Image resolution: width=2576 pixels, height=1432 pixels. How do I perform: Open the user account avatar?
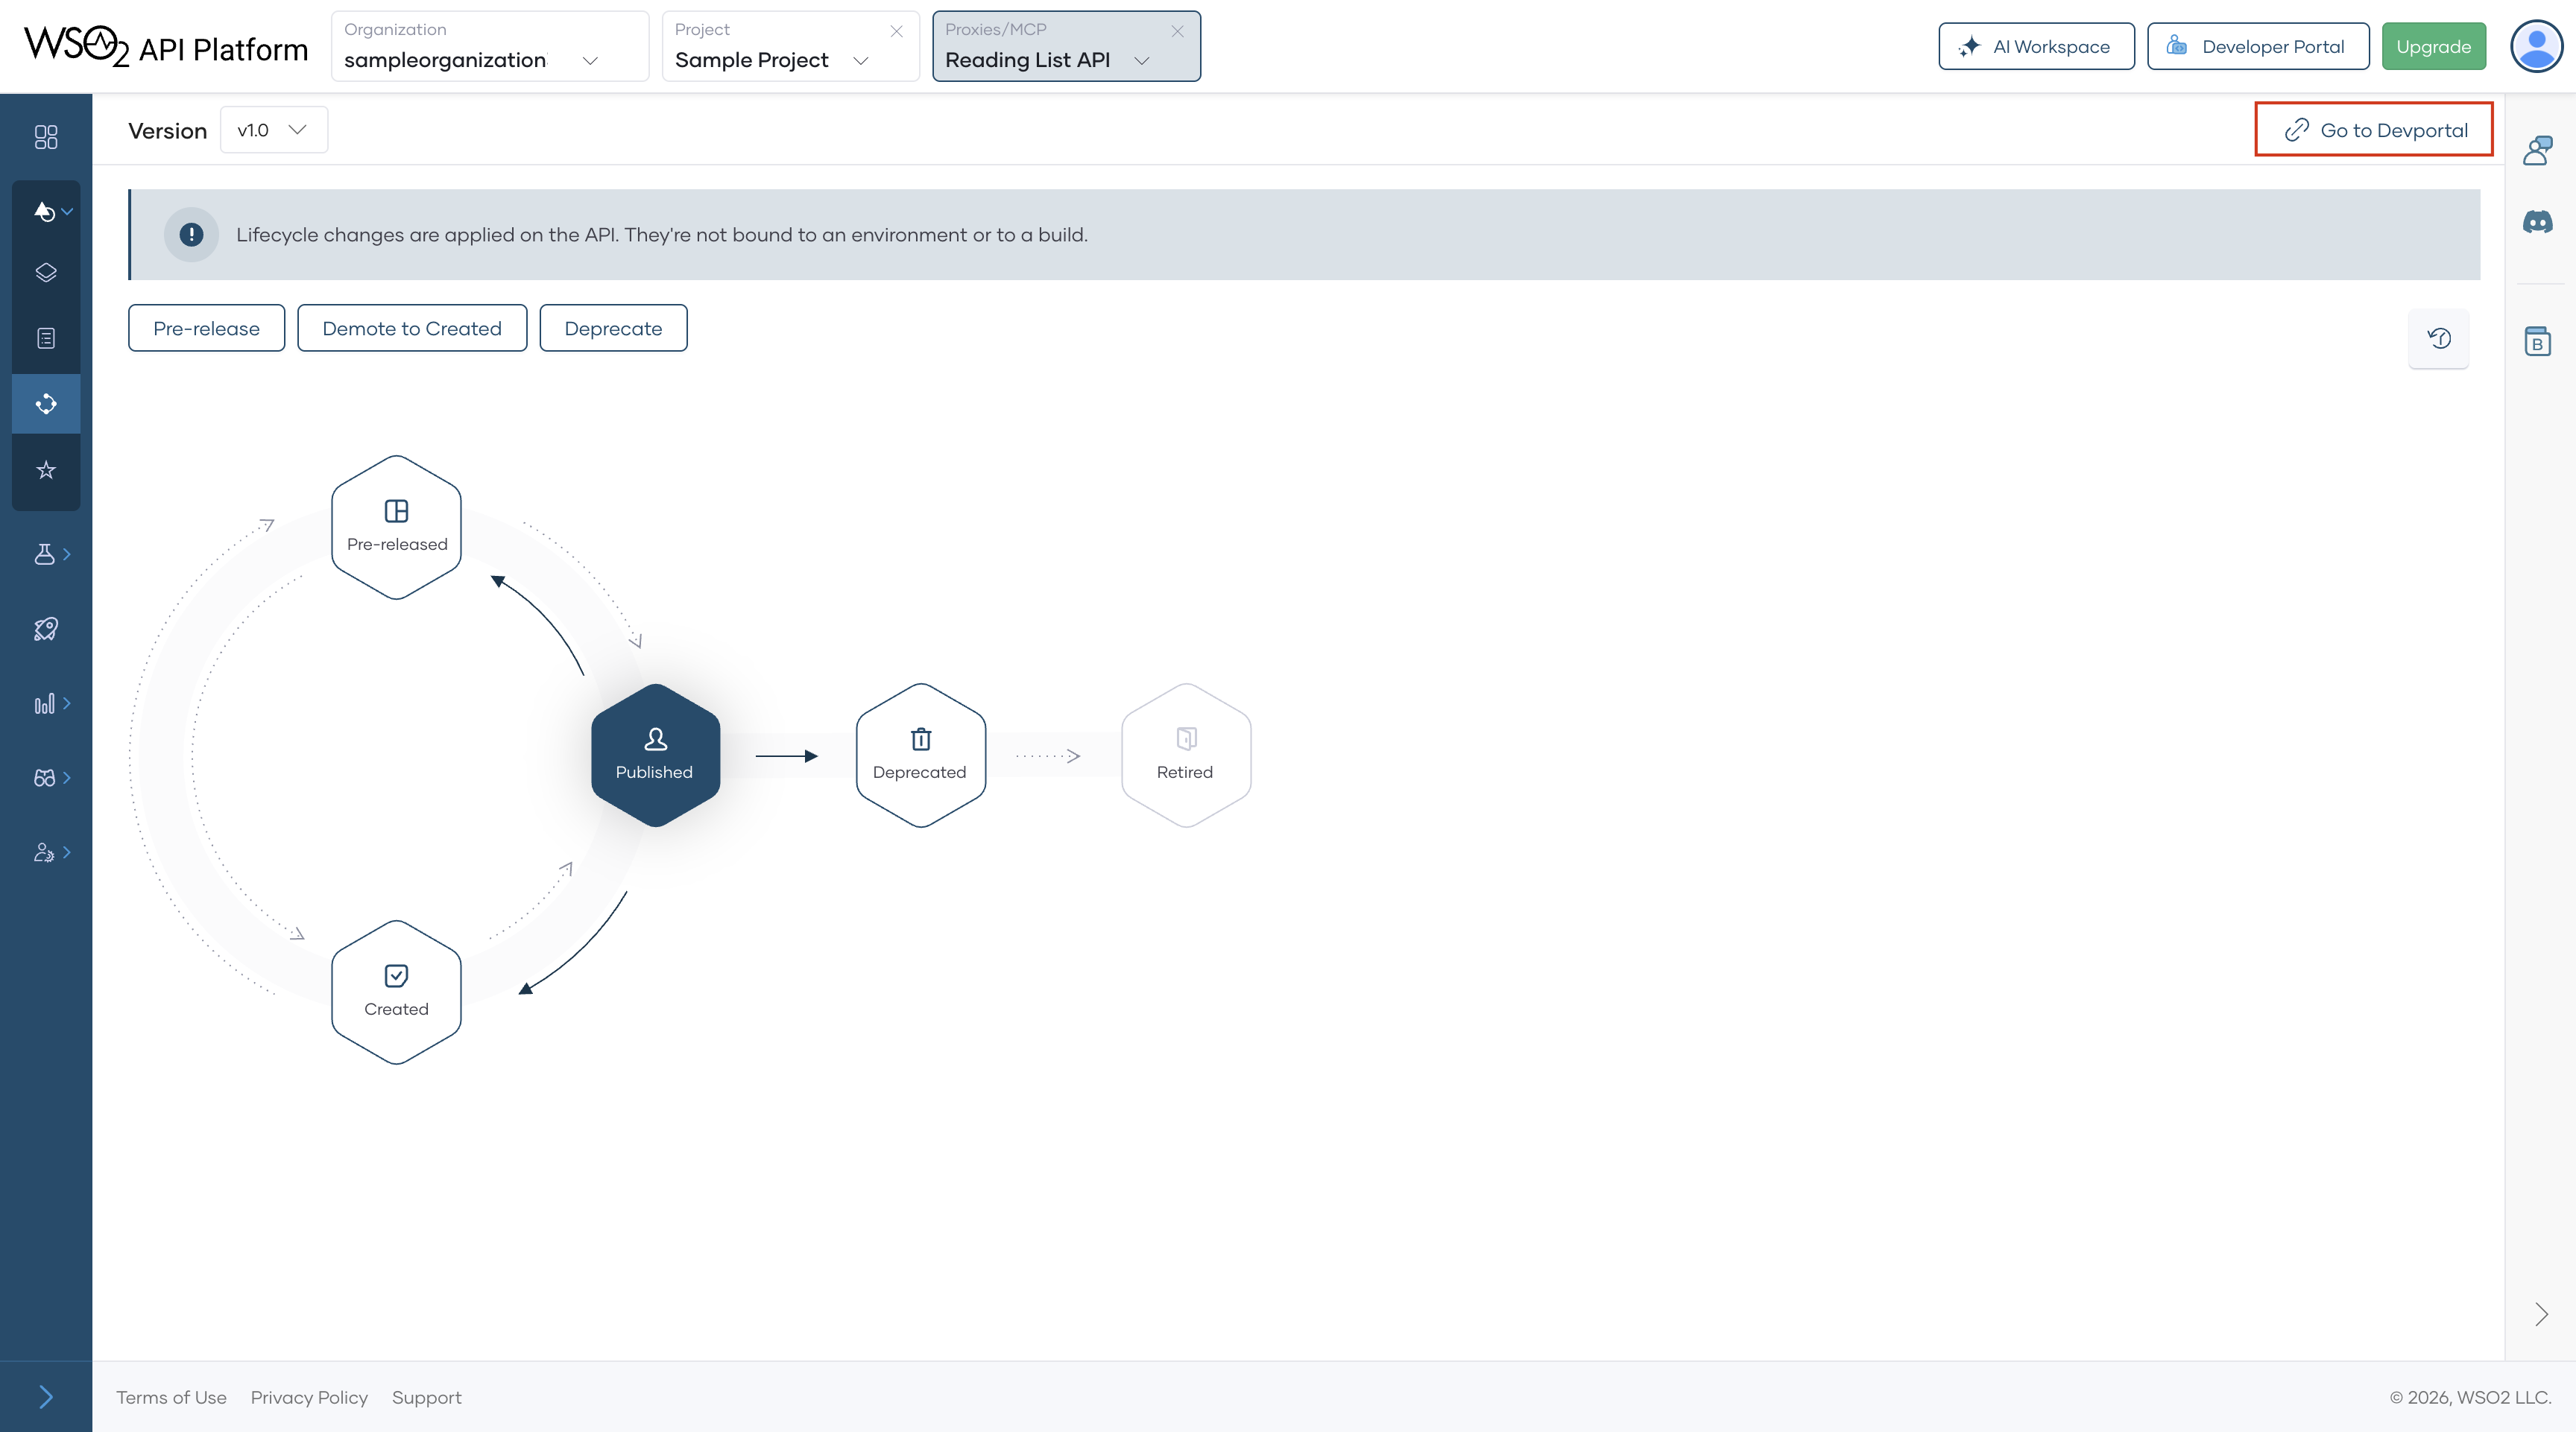pos(2536,46)
